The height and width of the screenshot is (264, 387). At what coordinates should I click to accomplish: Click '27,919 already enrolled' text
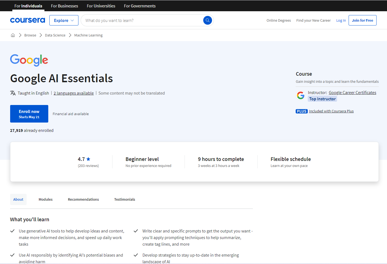tap(32, 130)
